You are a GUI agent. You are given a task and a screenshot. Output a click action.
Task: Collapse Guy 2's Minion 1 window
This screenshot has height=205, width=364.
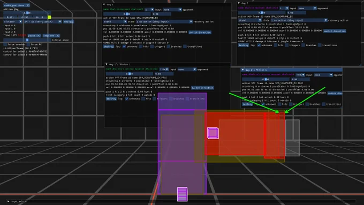coord(243,70)
